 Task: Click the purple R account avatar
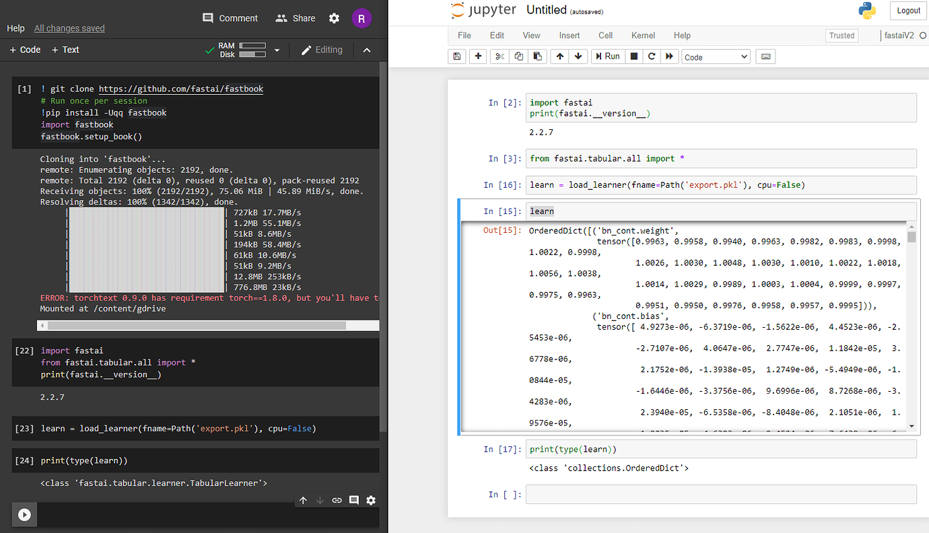362,18
